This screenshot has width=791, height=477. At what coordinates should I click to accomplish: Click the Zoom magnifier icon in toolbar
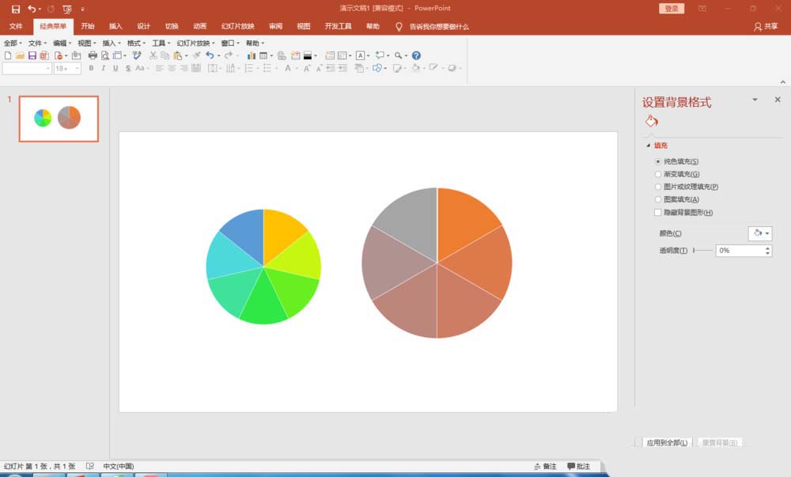[398, 55]
